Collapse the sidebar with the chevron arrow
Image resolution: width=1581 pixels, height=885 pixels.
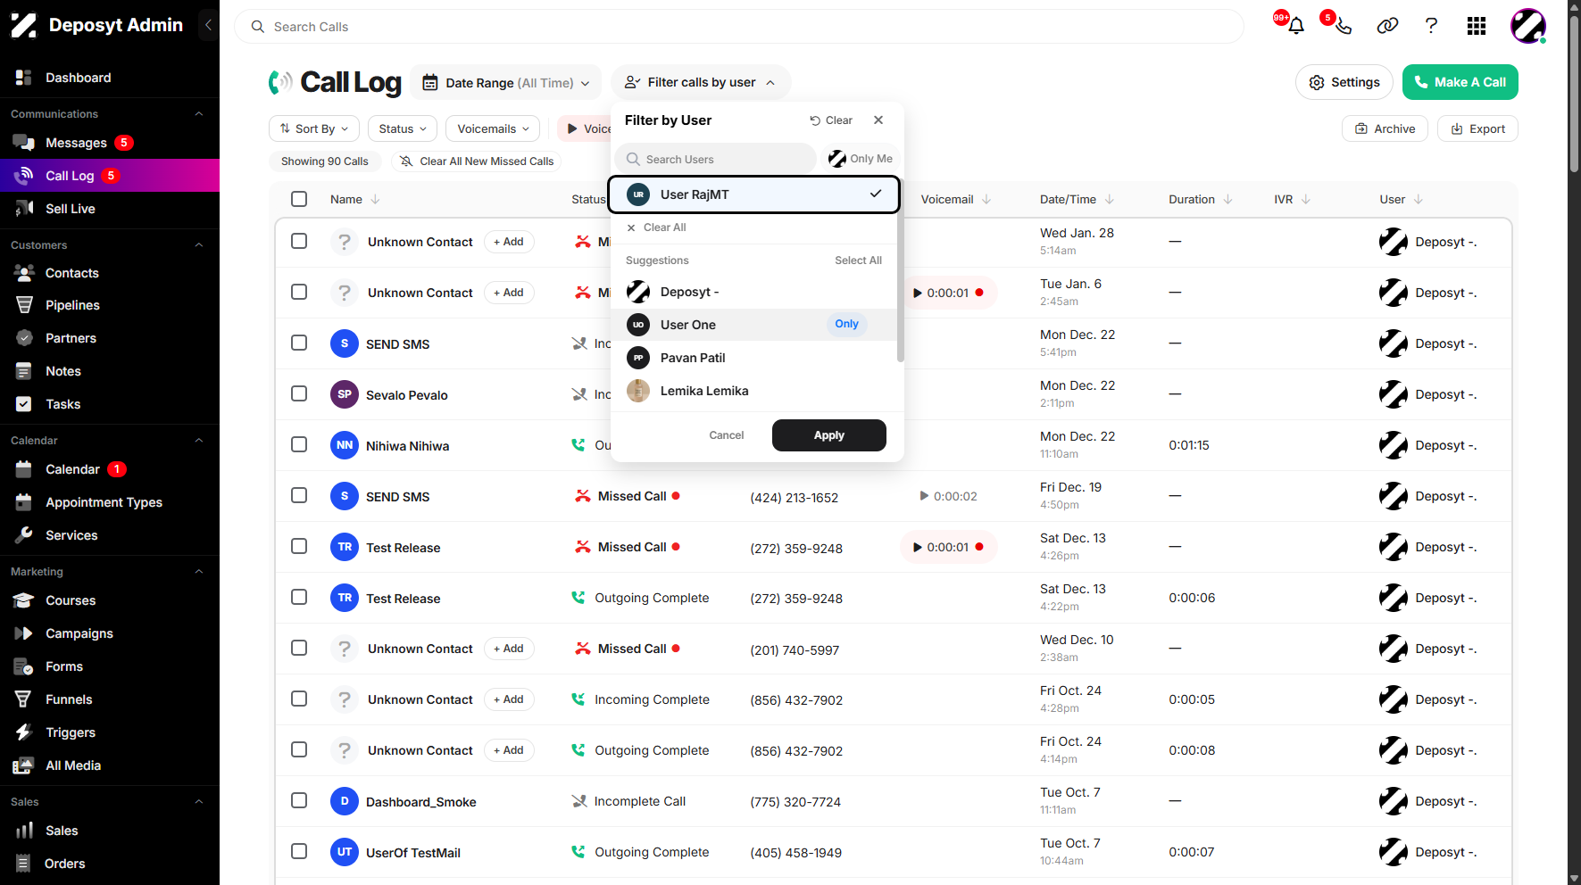tap(208, 25)
